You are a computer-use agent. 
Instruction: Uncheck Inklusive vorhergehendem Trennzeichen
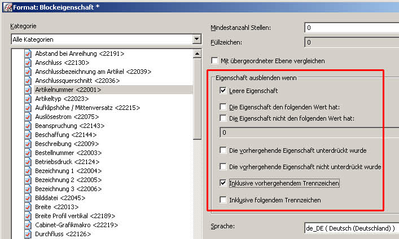click(223, 183)
